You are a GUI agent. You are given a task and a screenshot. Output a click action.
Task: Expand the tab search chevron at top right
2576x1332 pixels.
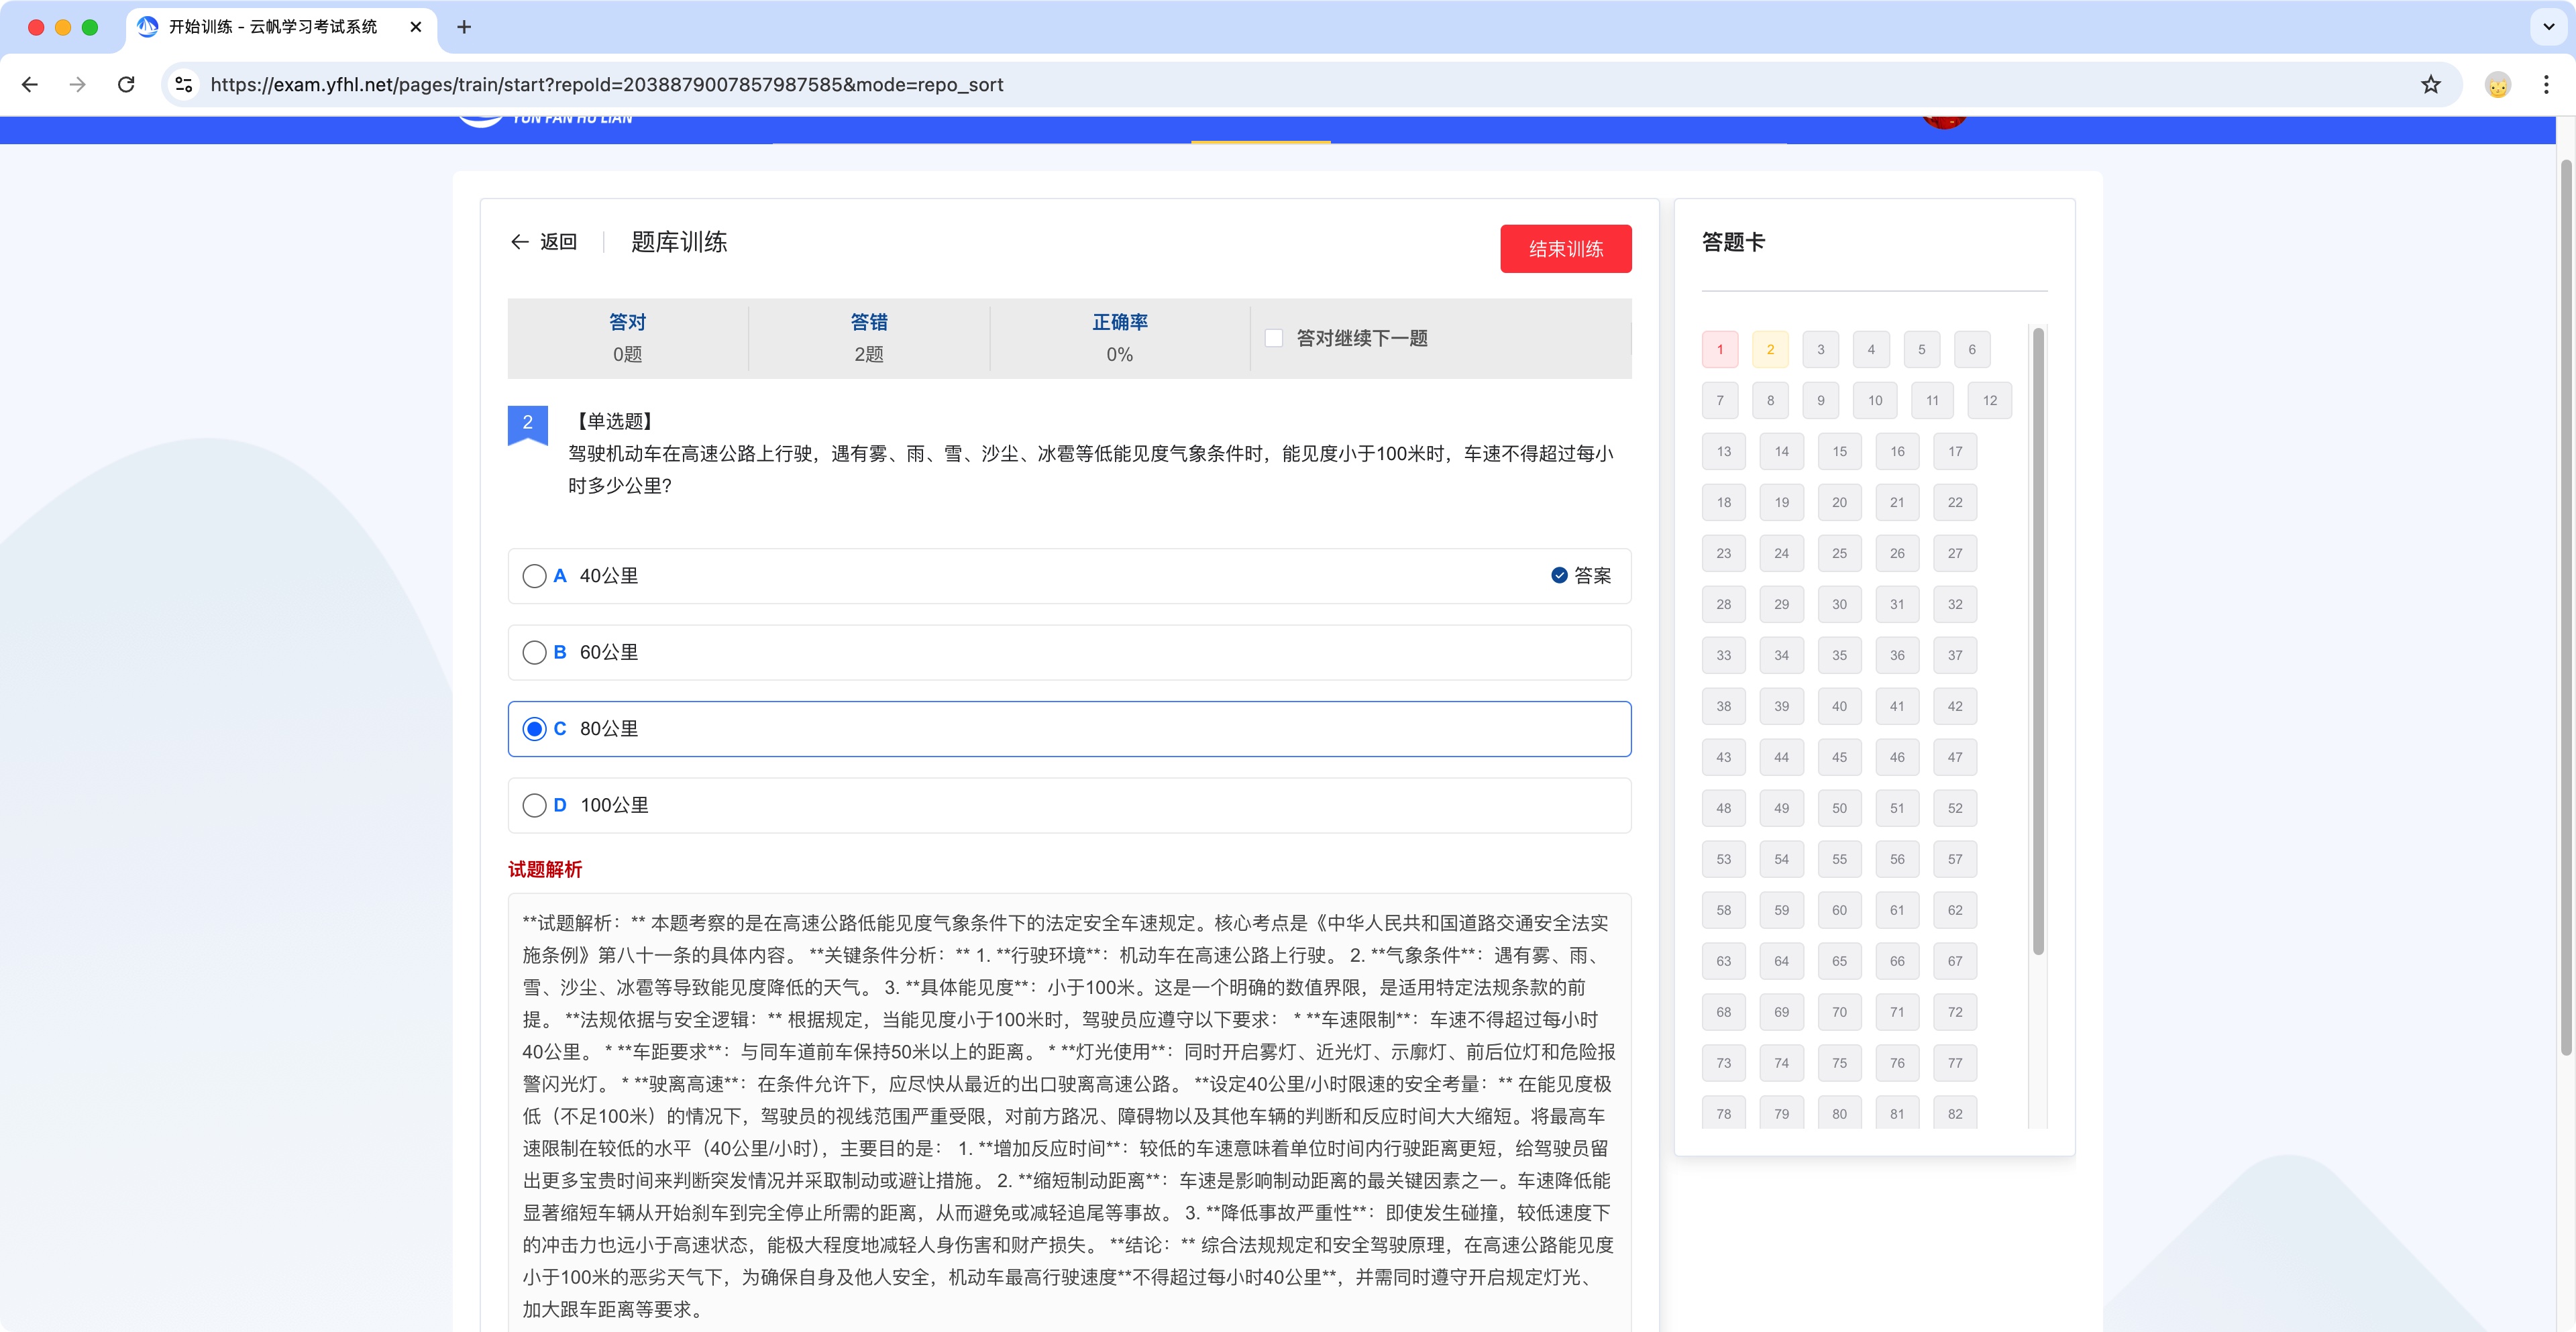pyautogui.click(x=2548, y=27)
